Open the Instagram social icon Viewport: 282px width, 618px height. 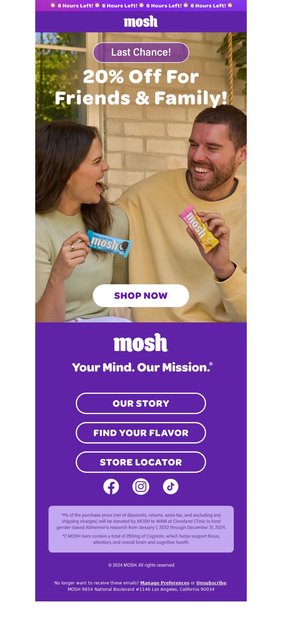141,487
